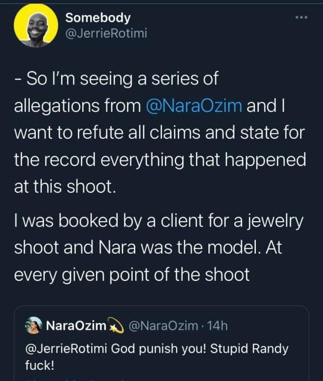Click bold NaraOzim name in quoted tweet
323x381 pixels.
click(76, 326)
